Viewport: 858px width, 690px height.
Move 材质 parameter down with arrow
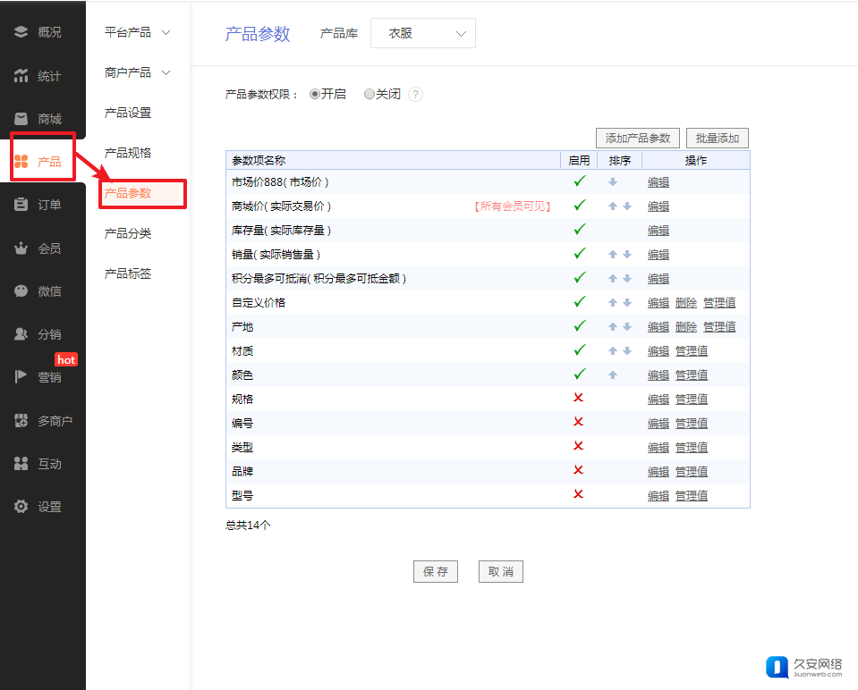[x=627, y=351]
